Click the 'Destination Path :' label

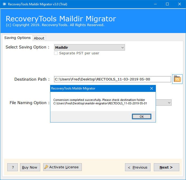[x=32, y=79]
